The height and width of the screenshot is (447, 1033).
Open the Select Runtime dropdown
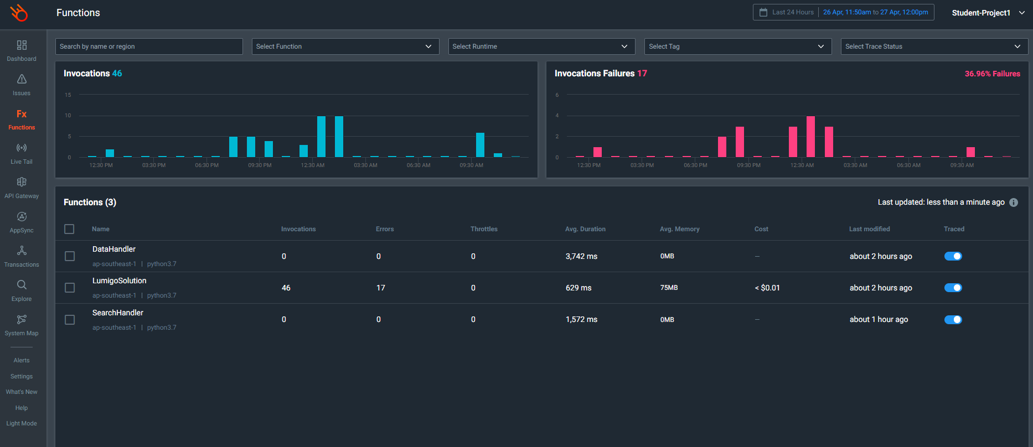(x=542, y=46)
